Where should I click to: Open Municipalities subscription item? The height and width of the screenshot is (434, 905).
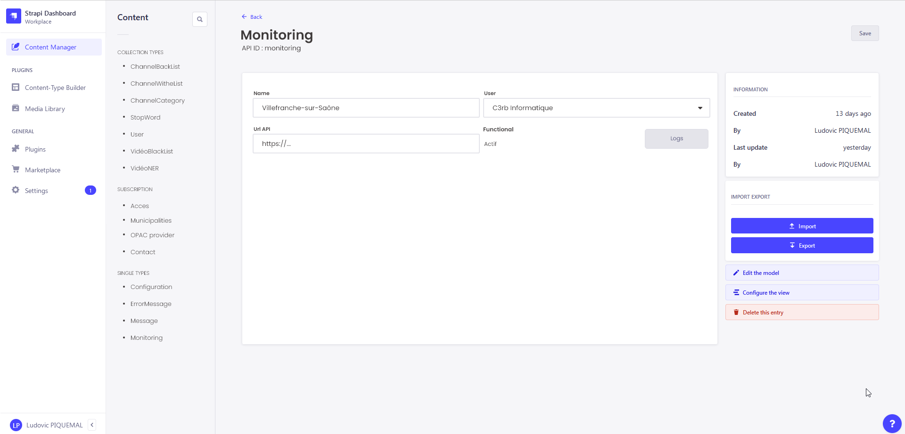pos(151,220)
